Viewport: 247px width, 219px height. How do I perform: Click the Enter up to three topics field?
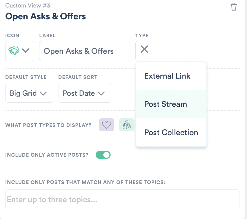[123, 199]
